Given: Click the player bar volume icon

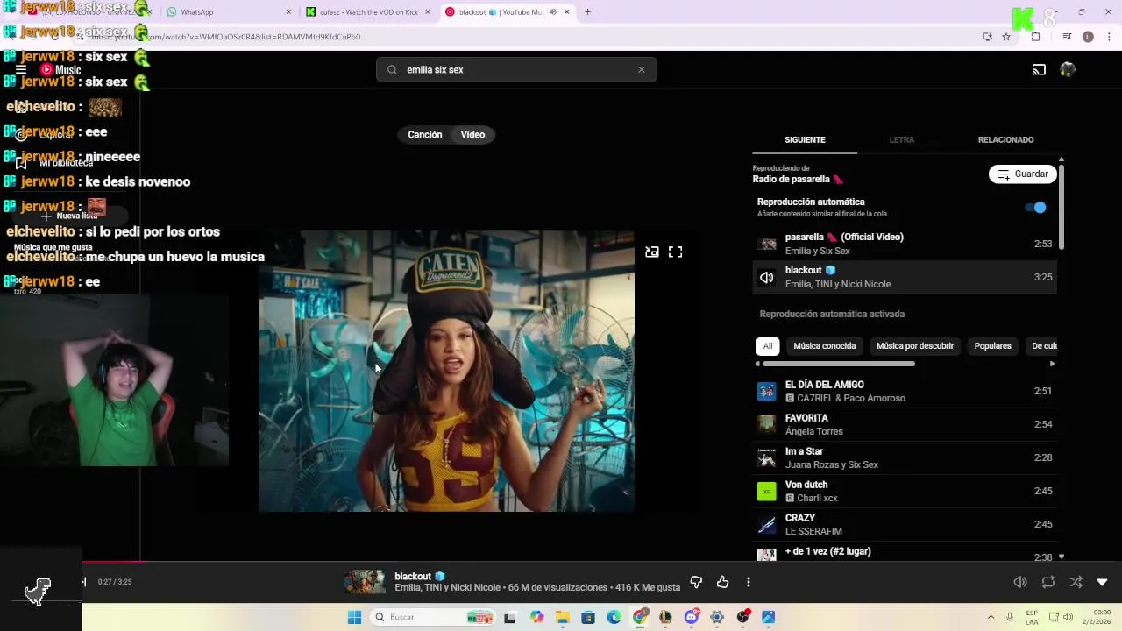Looking at the screenshot, I should tap(1020, 582).
